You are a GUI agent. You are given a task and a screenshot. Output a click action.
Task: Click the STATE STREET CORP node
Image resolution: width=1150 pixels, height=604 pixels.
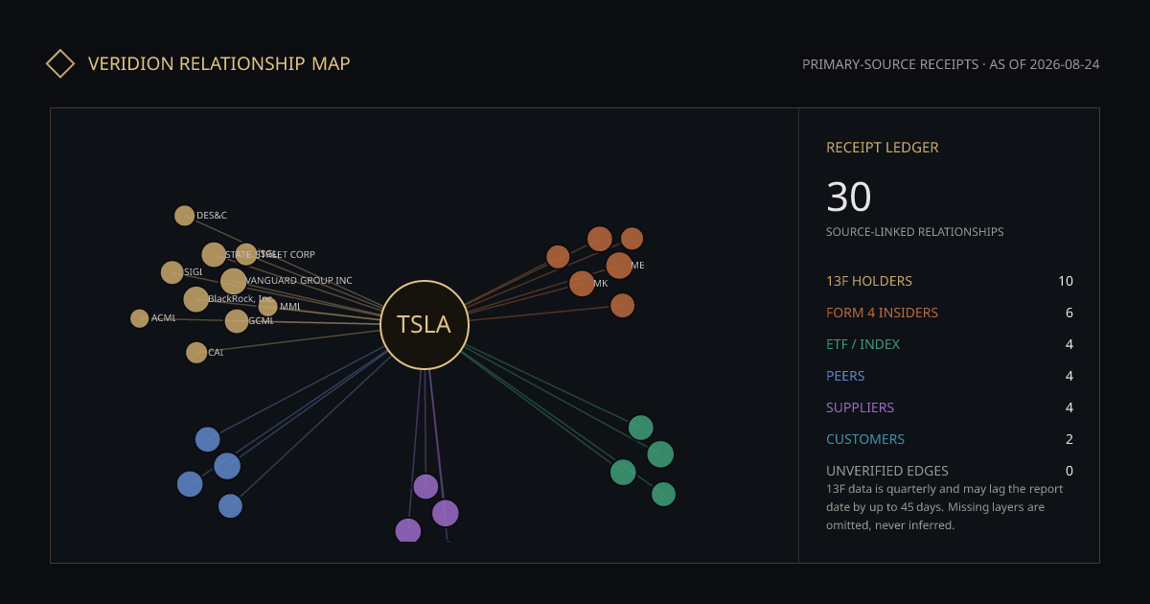(x=214, y=254)
